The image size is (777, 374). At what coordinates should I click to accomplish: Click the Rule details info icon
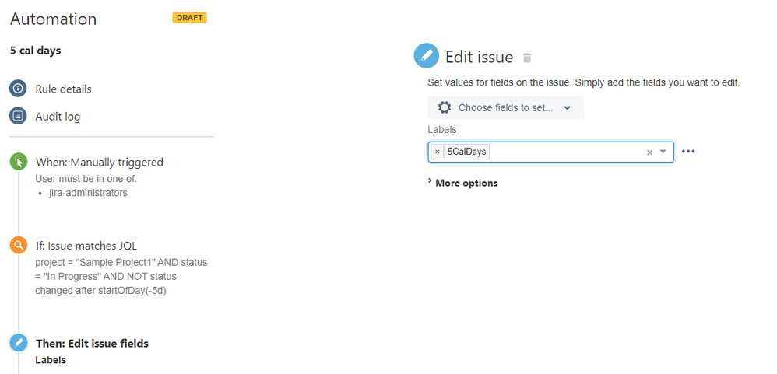19,89
